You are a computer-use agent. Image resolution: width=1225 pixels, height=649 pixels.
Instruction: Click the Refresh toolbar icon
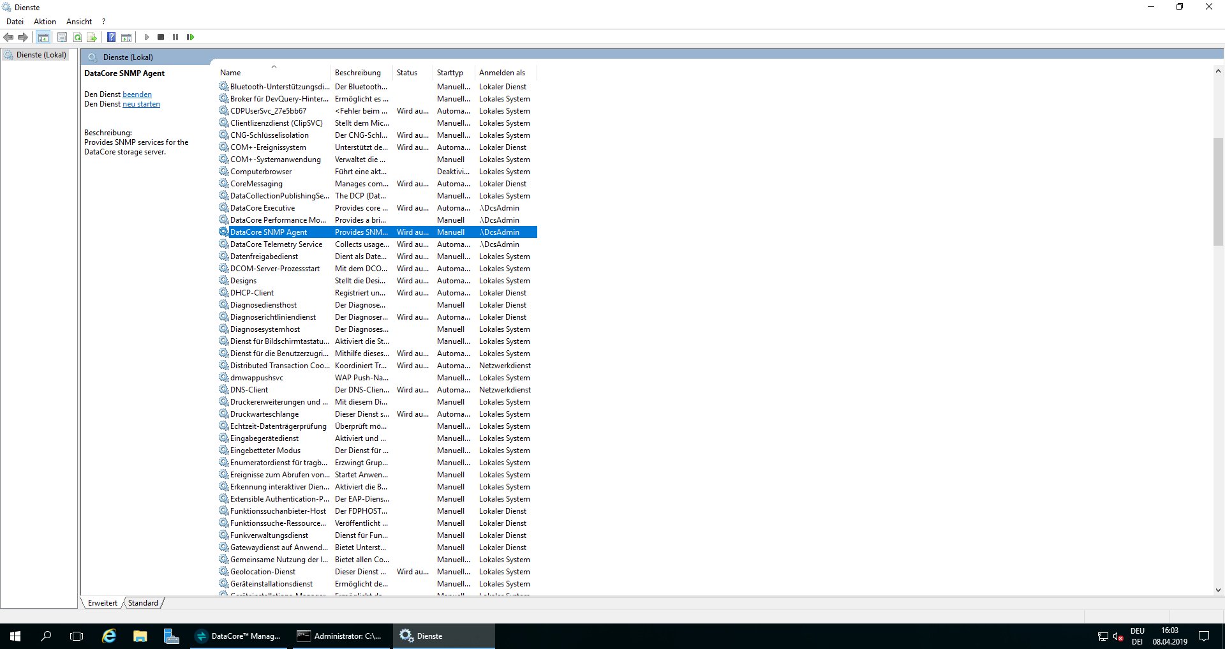tap(77, 37)
